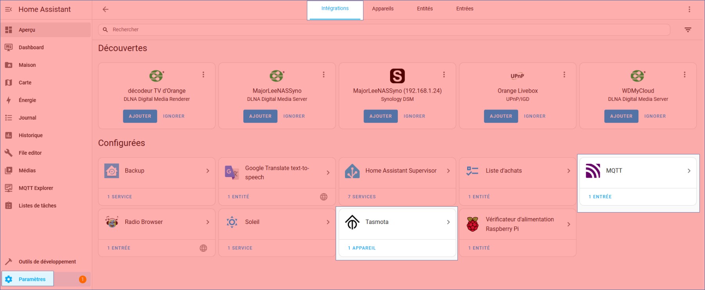Click the search magnifier icon
The width and height of the screenshot is (705, 290).
pos(105,30)
